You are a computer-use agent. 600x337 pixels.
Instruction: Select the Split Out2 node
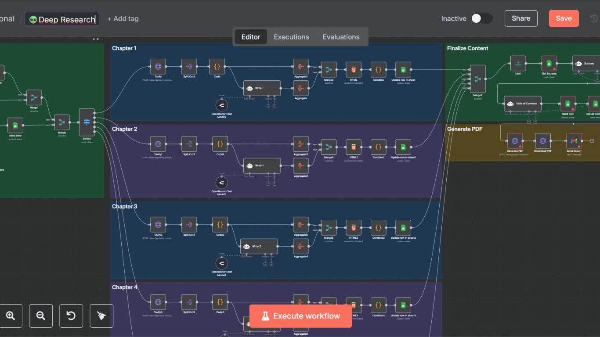coord(189,67)
